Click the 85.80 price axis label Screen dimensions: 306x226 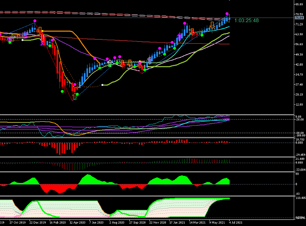pos(299,4)
